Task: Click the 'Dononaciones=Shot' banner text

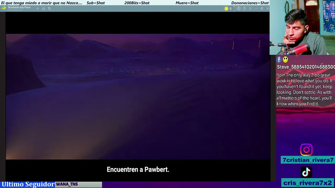Action: tap(250, 3)
